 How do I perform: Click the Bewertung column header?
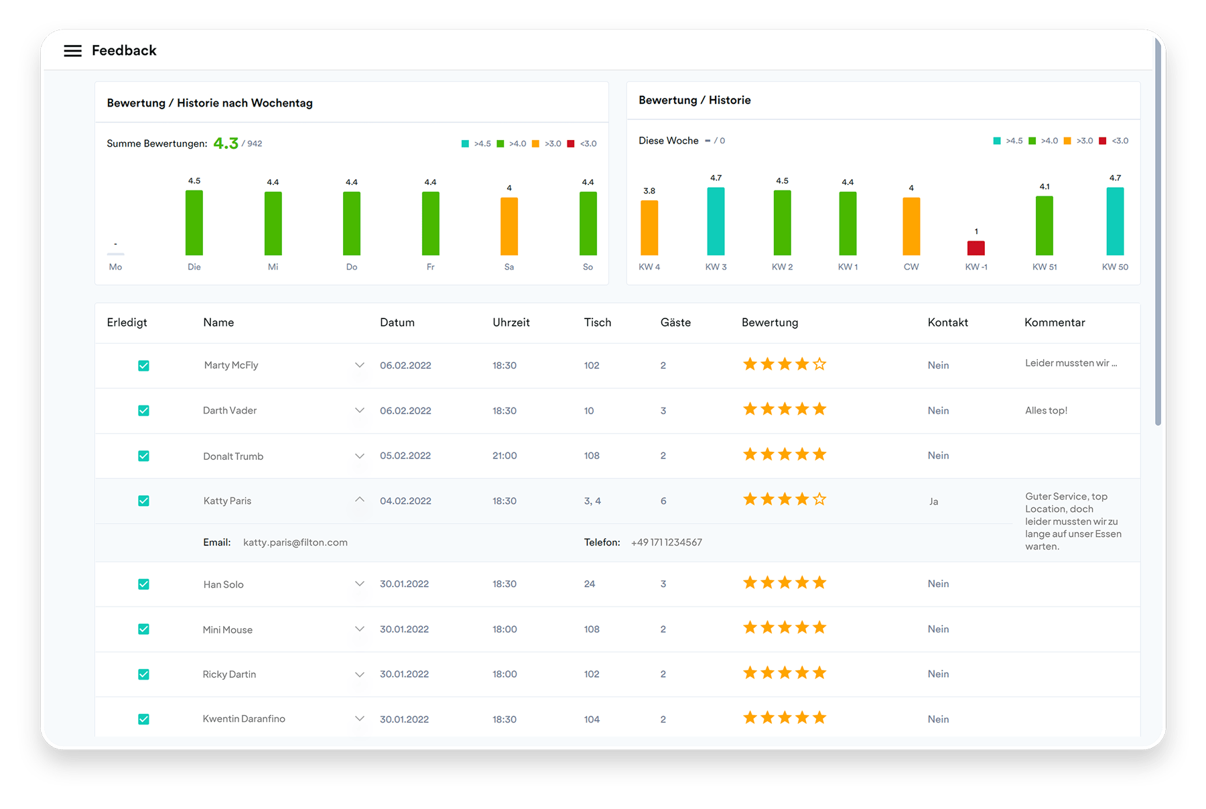pos(769,322)
